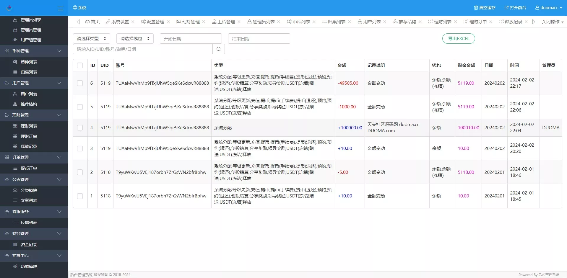Click the app logo in top-left
This screenshot has height=278, width=567.
point(9,8)
